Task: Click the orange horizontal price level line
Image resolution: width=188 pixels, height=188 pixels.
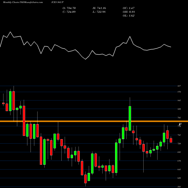Action: [x=94, y=121]
